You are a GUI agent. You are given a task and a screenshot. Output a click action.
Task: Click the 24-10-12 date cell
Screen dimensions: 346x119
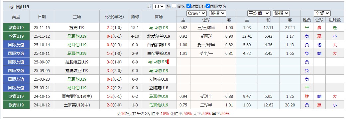[42, 105]
